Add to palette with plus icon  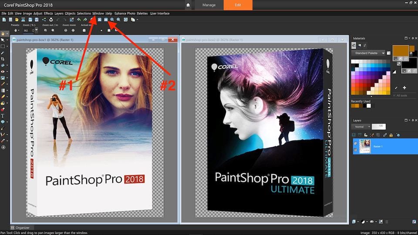click(405, 87)
